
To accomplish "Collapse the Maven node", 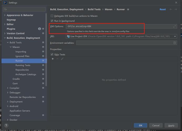I will 11,47.
